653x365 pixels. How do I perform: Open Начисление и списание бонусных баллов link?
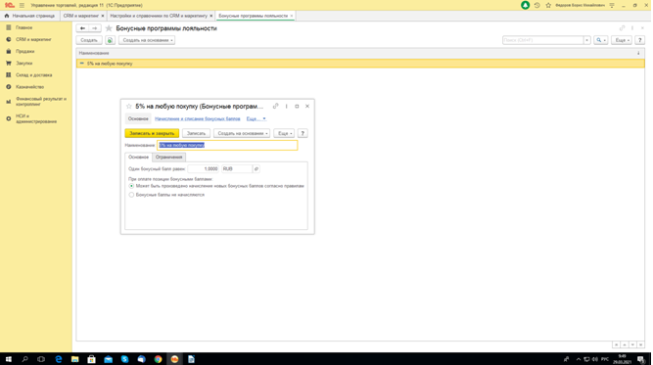pos(198,119)
